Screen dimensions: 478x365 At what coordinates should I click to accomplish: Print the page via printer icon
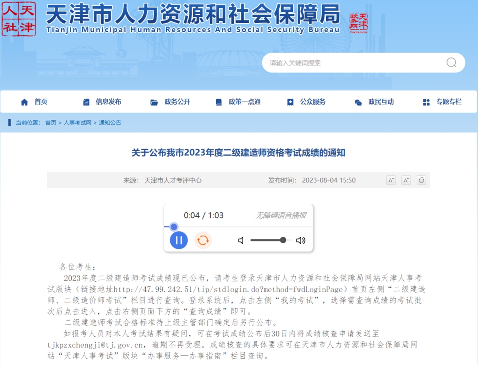(421, 180)
